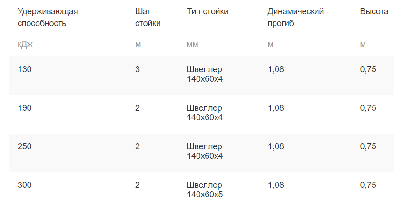The image size is (404, 205).
Task: Click the Удерживающая способность column header
Action: pos(48,17)
